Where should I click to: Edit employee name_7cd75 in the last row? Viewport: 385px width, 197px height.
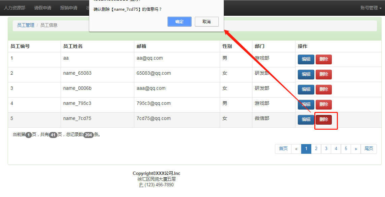tap(306, 120)
